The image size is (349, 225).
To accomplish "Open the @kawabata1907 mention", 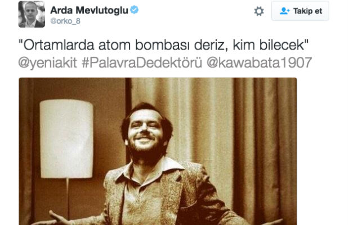I will [259, 62].
